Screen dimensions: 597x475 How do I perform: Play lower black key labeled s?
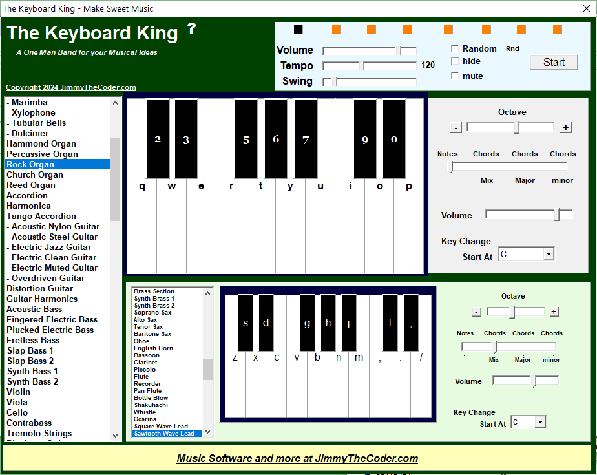click(x=246, y=322)
